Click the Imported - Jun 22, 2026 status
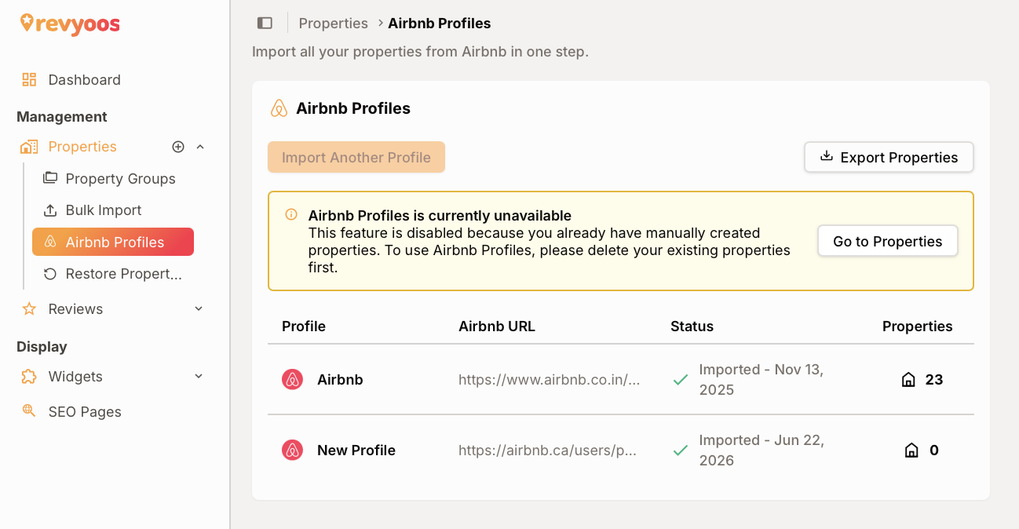The height and width of the screenshot is (529, 1019). click(762, 451)
